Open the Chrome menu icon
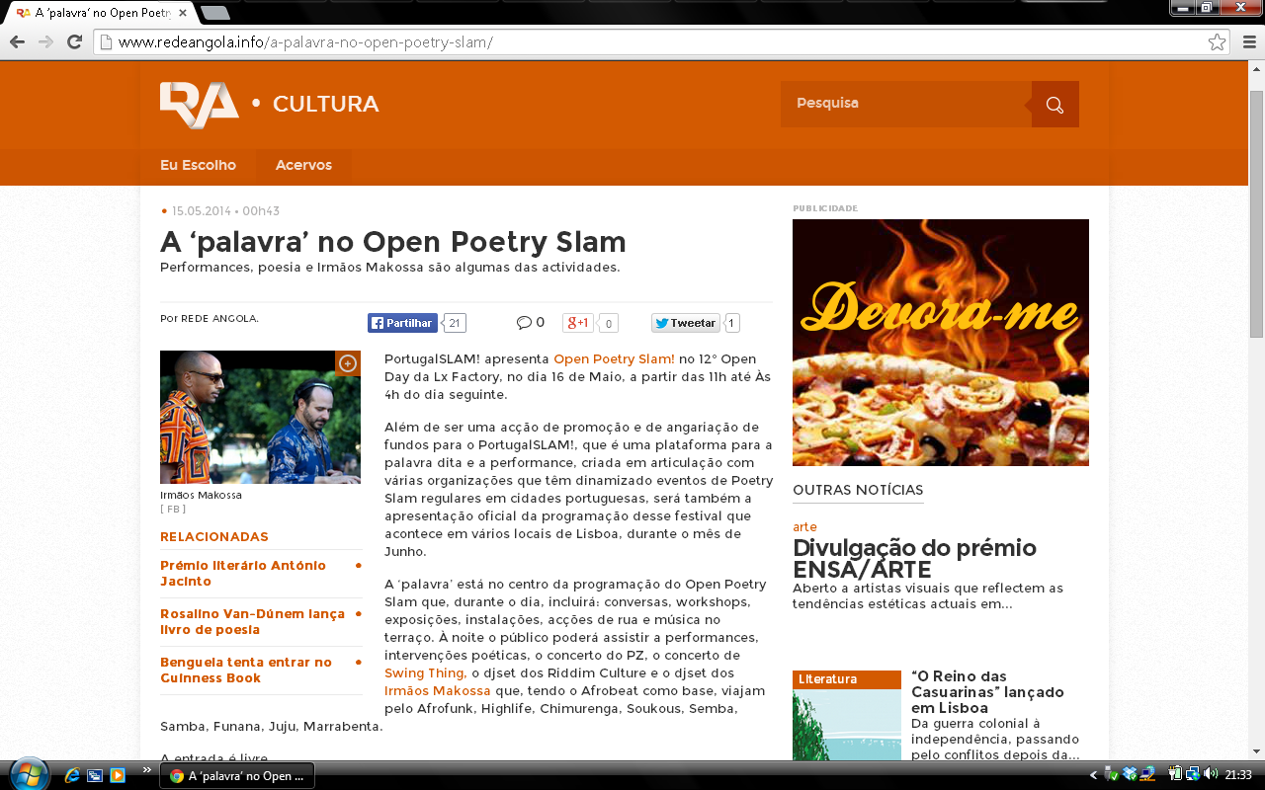Image resolution: width=1265 pixels, height=790 pixels. (1247, 42)
